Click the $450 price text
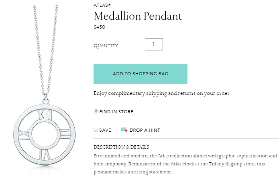Viewport: 279px width, 181px height. coord(98,27)
